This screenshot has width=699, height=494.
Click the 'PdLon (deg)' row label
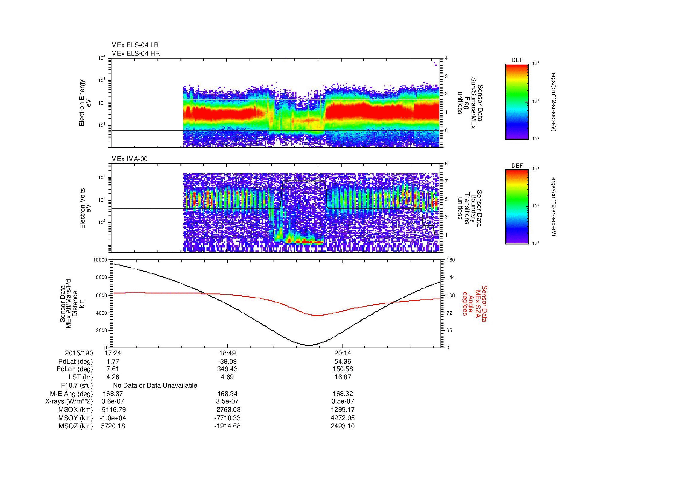tap(75, 369)
